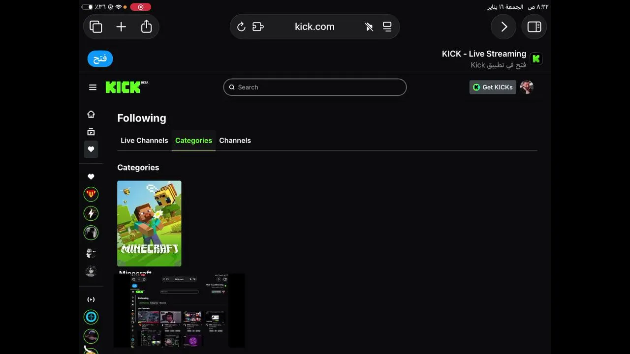Screen dimensions: 630x354
Task: Open the extensions puzzle icon in address bar
Action: click(258, 27)
